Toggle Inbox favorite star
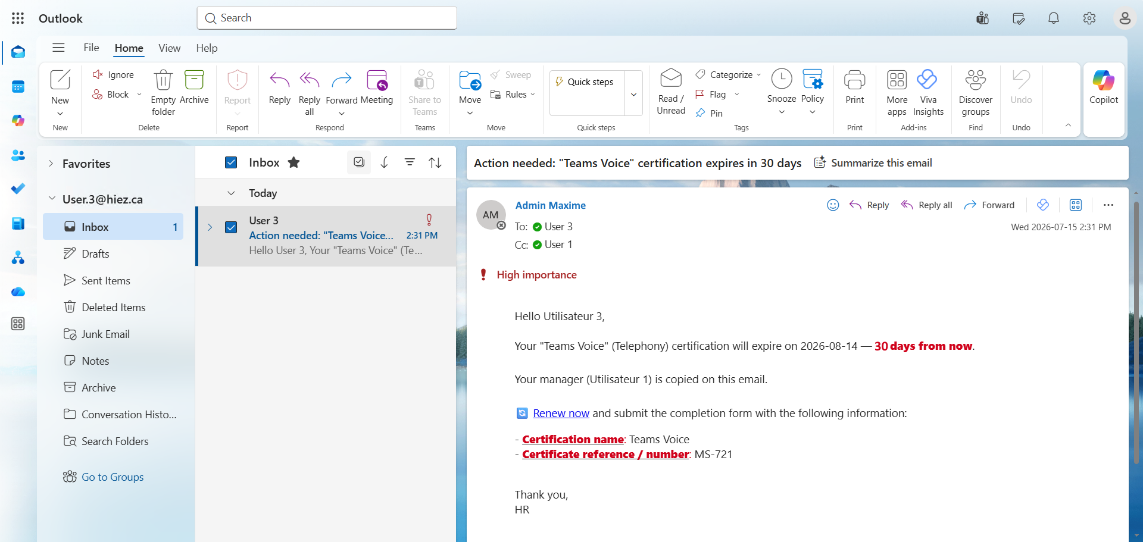Image resolution: width=1143 pixels, height=542 pixels. [x=293, y=162]
